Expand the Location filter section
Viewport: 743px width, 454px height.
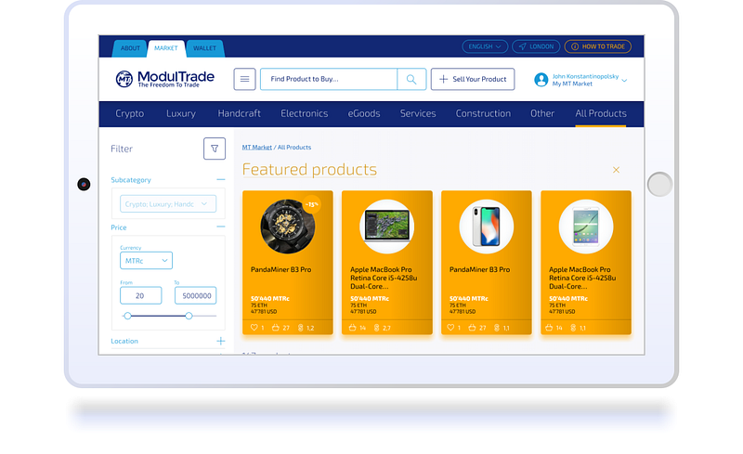(220, 341)
